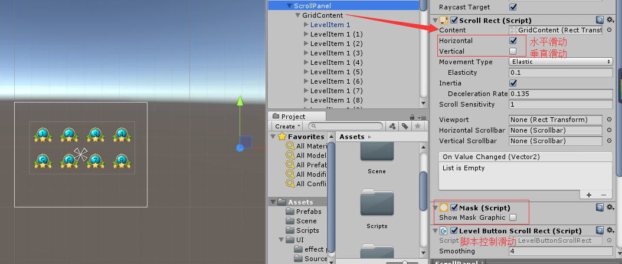The height and width of the screenshot is (264, 622).
Task: Click the Assets breadcrumb in Project
Action: click(352, 137)
